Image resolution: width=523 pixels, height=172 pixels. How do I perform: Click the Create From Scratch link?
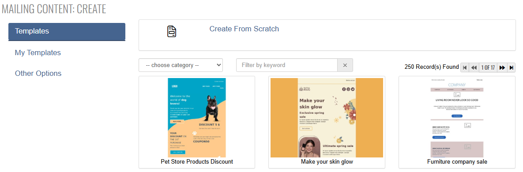pos(244,29)
